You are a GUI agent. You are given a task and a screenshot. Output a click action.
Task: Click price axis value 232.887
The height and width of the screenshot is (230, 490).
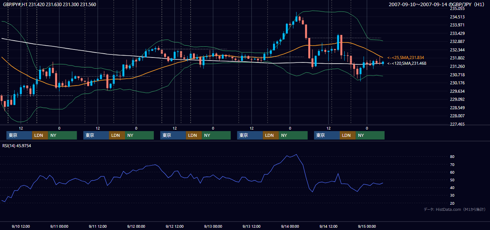click(457, 41)
